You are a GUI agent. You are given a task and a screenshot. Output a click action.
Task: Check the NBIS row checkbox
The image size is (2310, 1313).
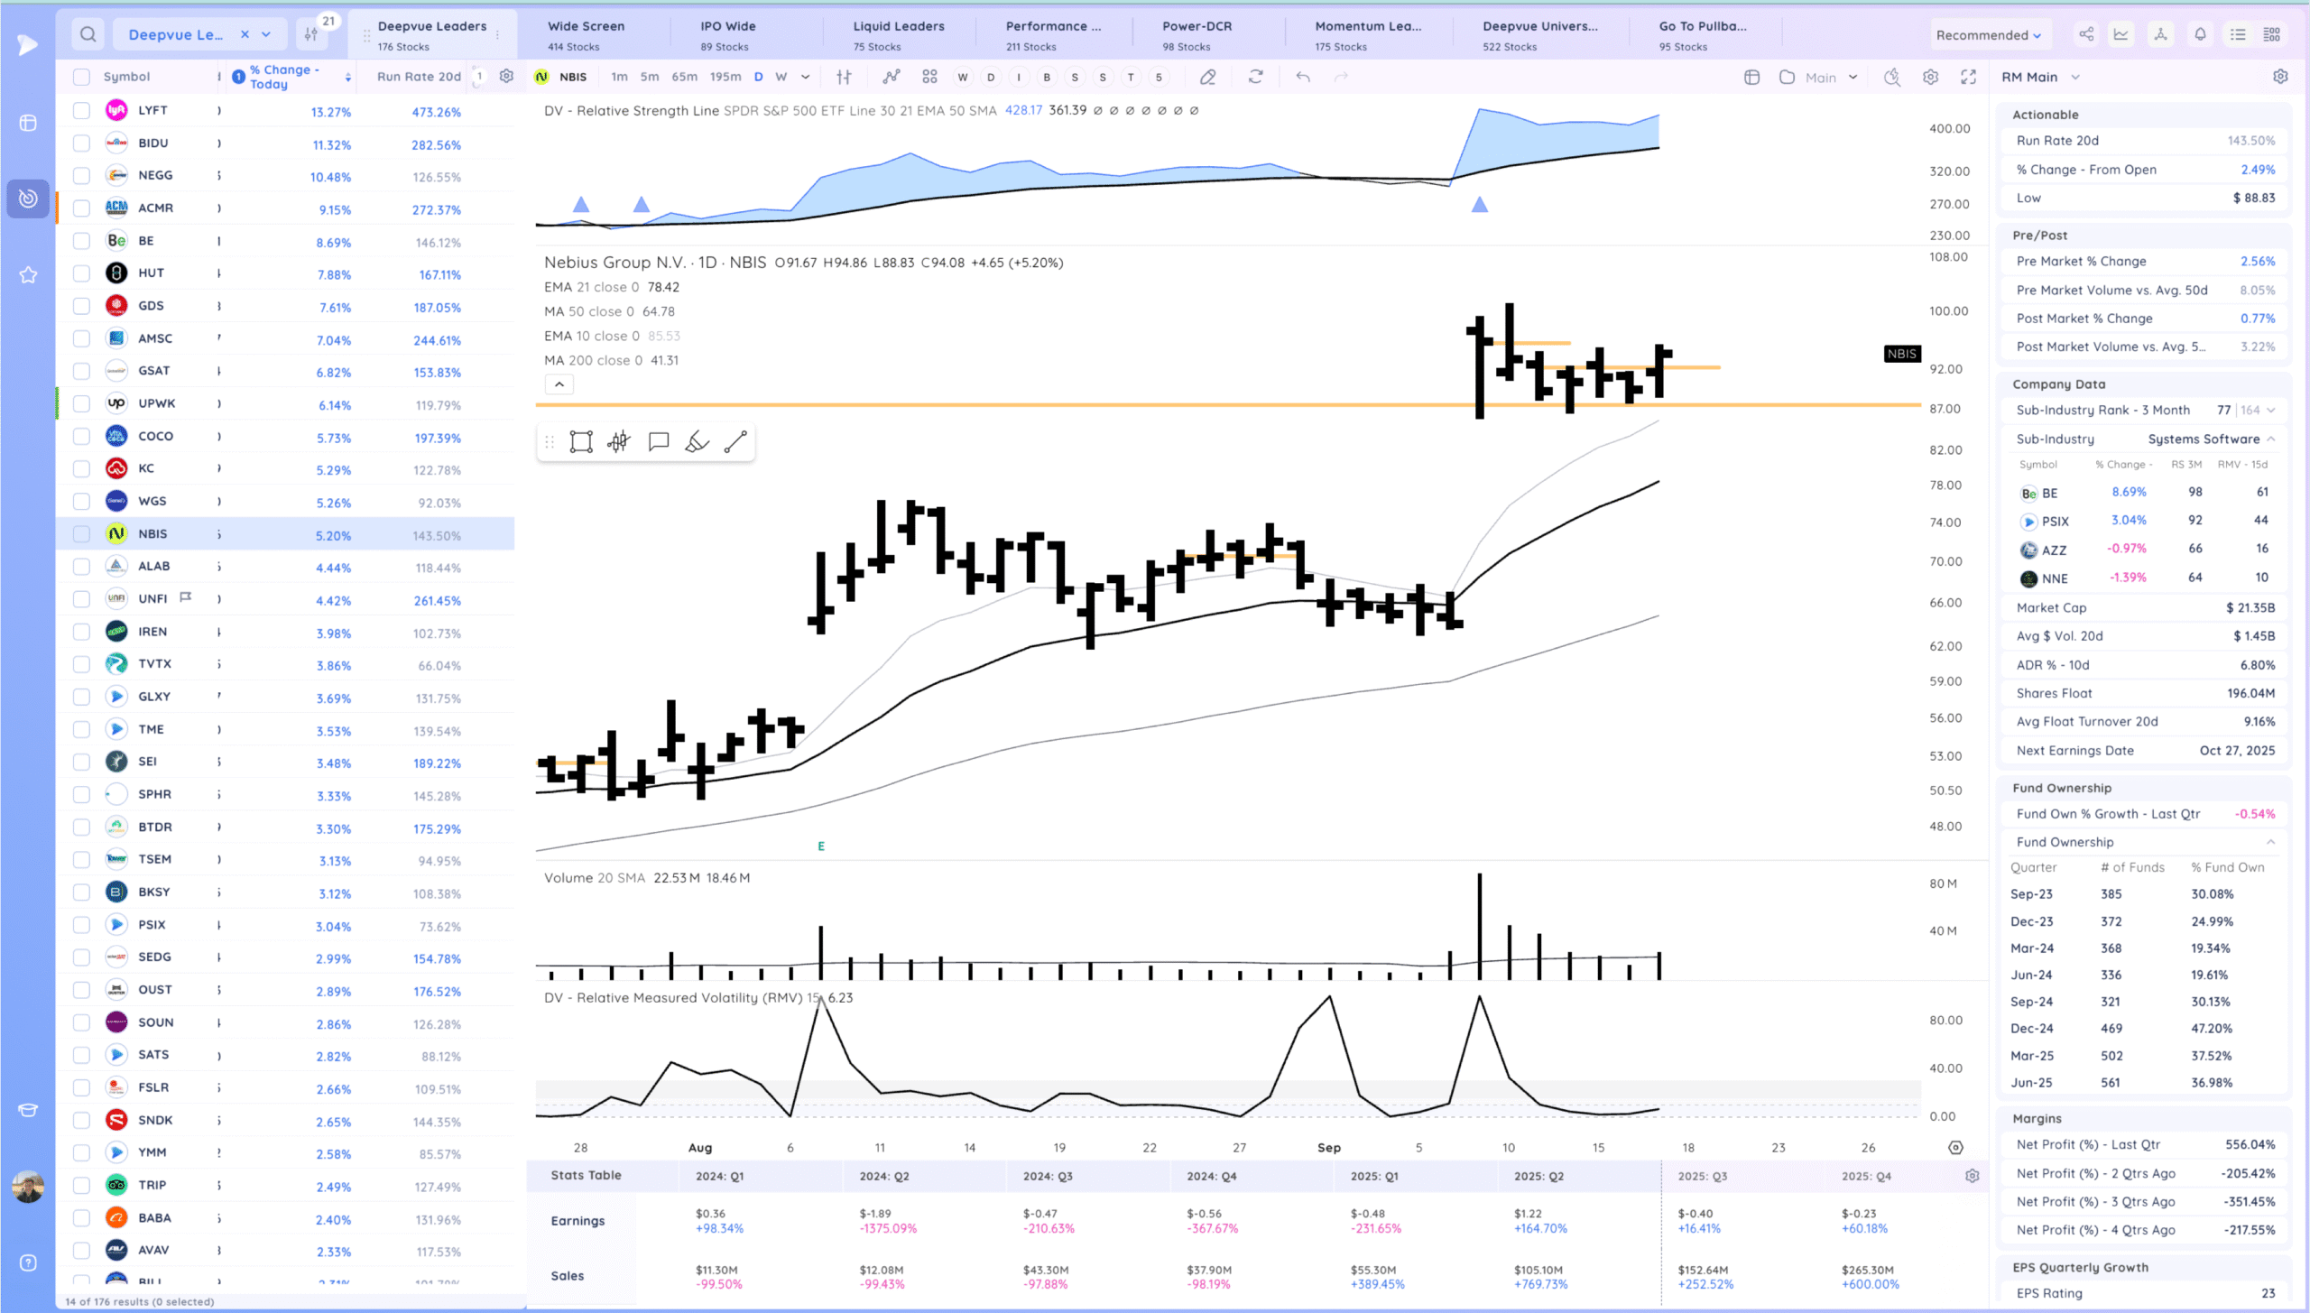pyautogui.click(x=81, y=533)
